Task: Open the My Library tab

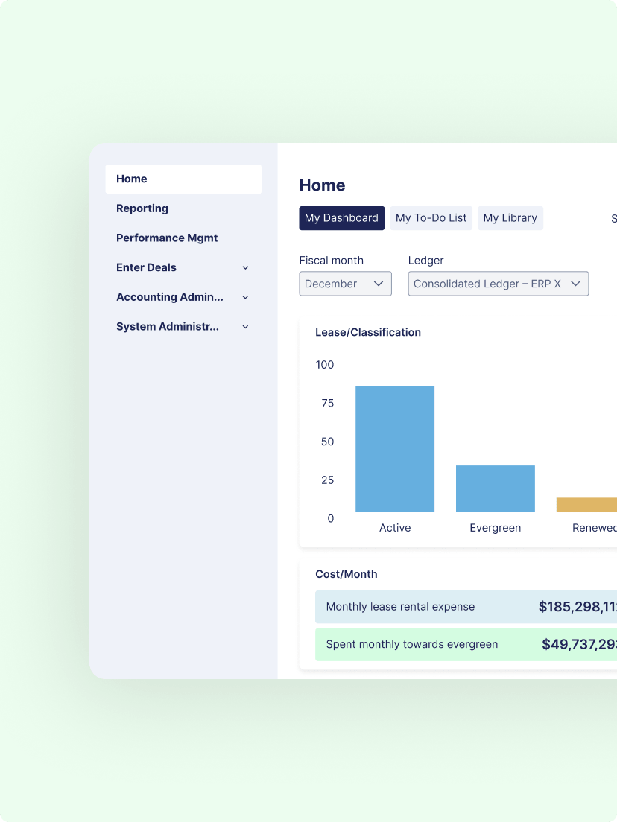Action: [x=510, y=218]
